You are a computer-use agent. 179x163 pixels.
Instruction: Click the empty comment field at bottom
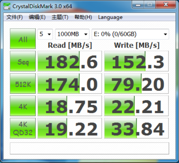tap(89, 148)
